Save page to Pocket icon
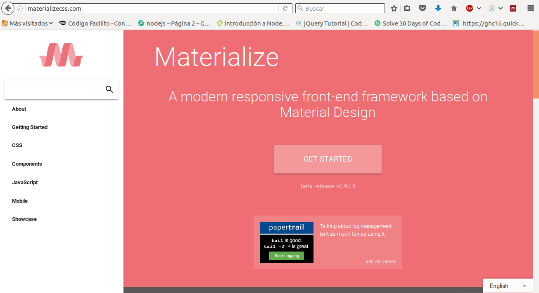Screen dimensions: 539x293 pyautogui.click(x=423, y=8)
